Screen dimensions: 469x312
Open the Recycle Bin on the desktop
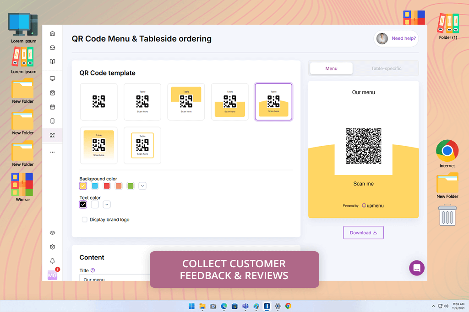click(x=447, y=215)
